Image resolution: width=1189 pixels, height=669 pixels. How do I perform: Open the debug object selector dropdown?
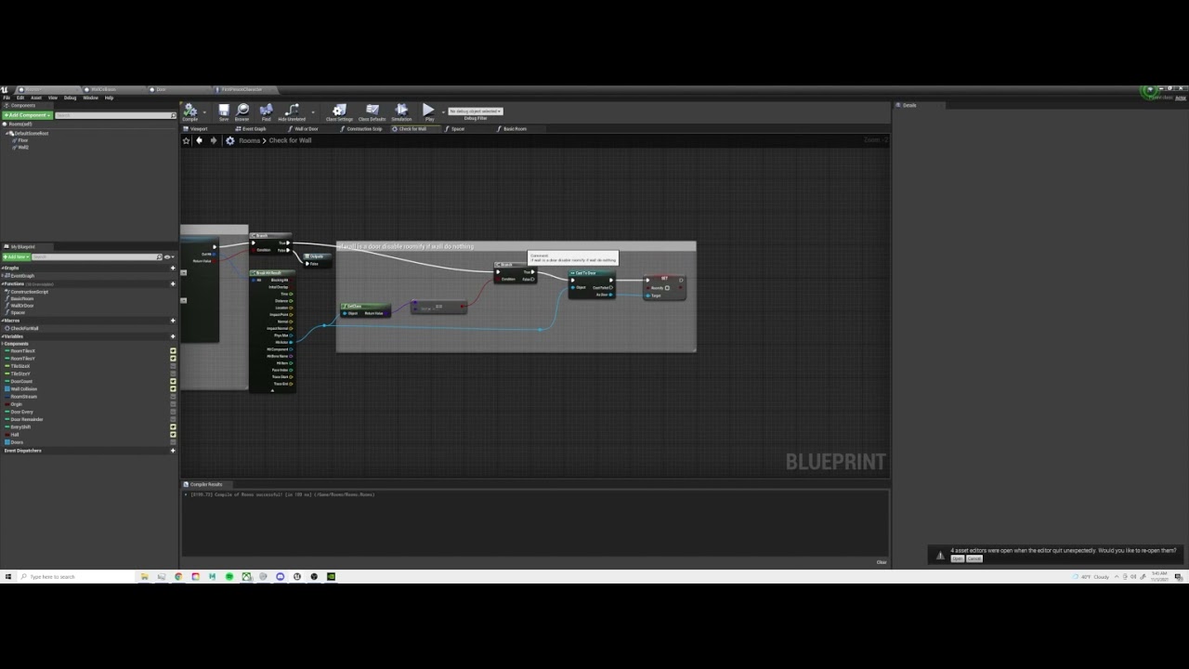tap(476, 111)
